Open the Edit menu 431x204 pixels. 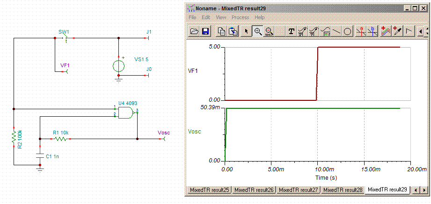point(206,17)
